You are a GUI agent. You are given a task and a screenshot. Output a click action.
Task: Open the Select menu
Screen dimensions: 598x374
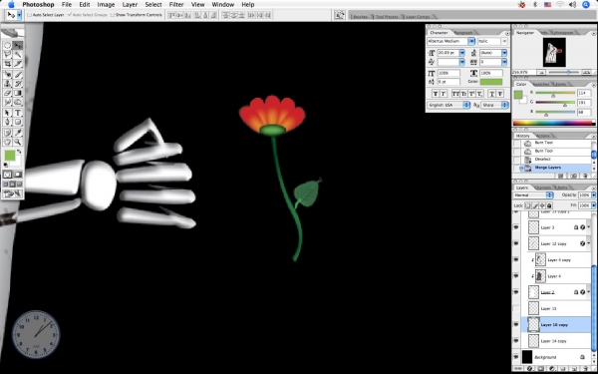pos(153,5)
